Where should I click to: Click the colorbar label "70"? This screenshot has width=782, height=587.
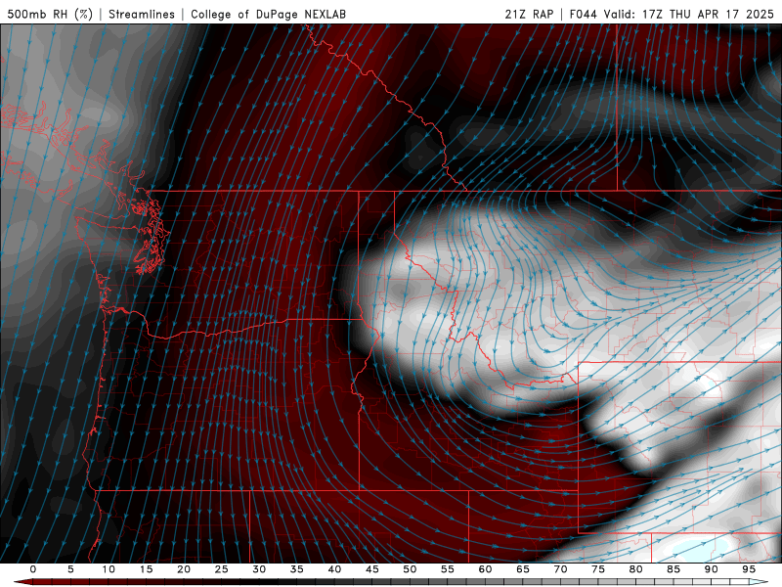tap(560, 569)
